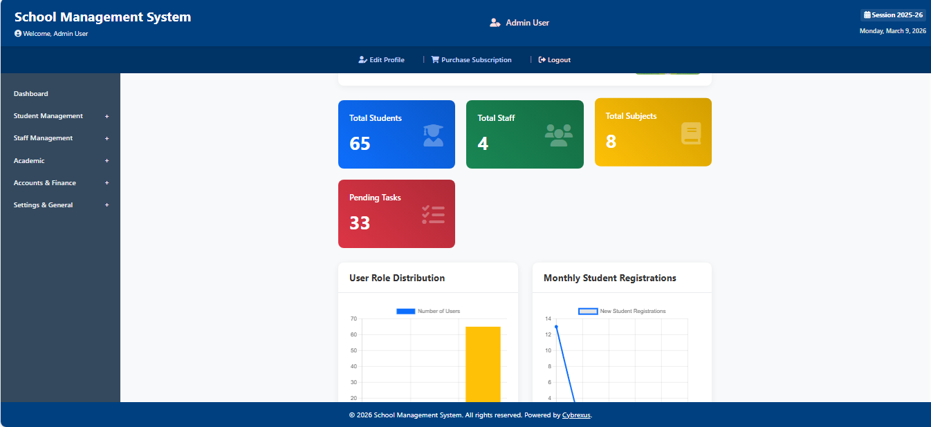Click the blue legend color swatch above the bar chart
Viewport: 931px width, 427px height.
[405, 310]
